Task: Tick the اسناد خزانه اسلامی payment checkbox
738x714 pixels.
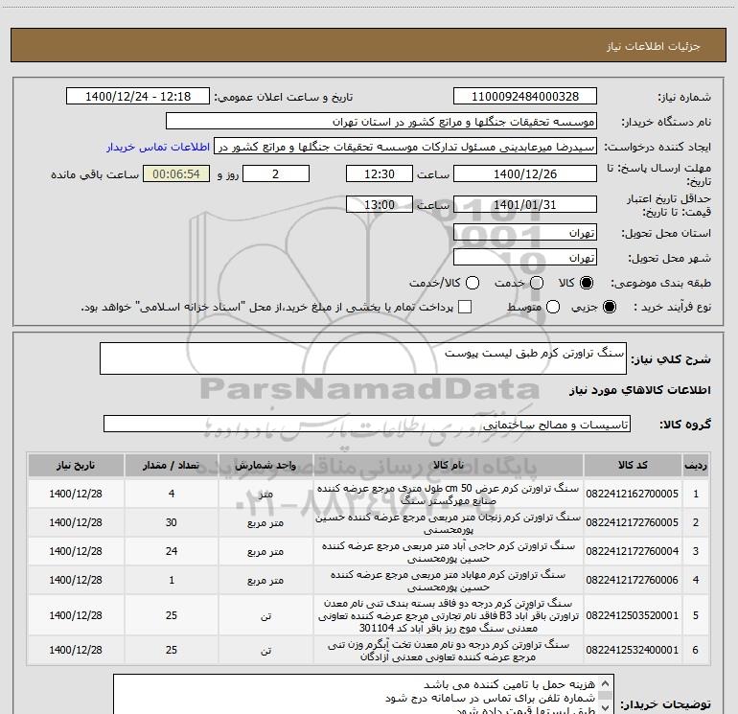Action: [465, 307]
